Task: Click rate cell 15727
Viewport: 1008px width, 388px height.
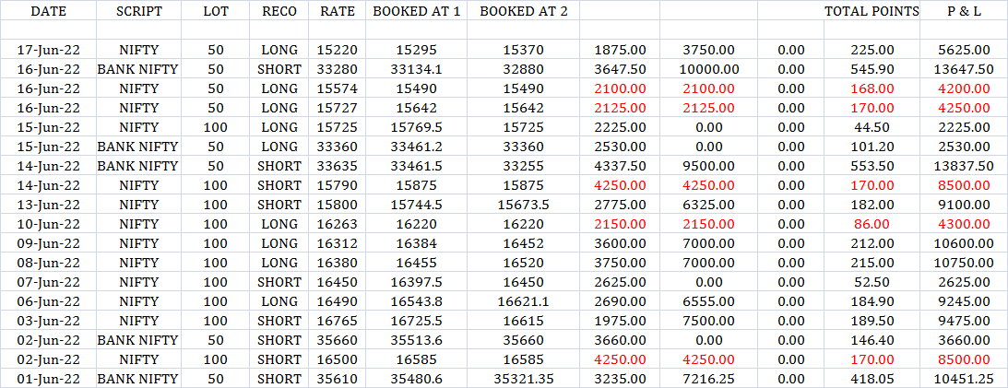Action: coord(338,108)
